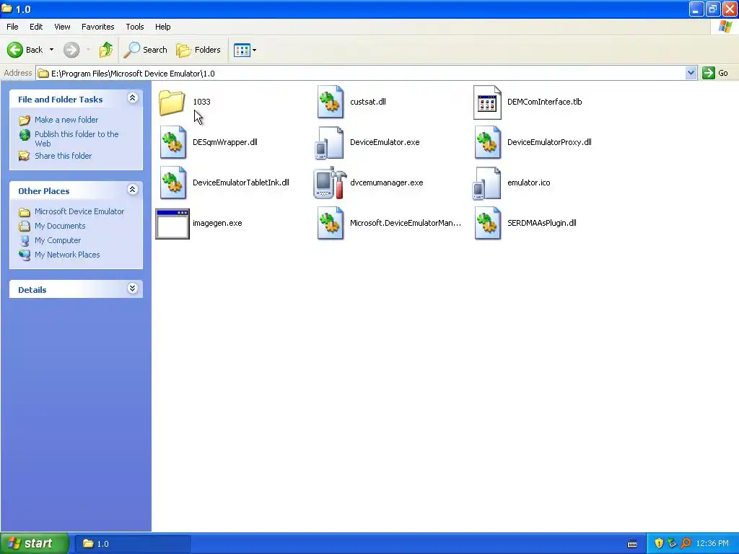Image resolution: width=739 pixels, height=554 pixels.
Task: Open the Views button menu
Action: tap(245, 50)
